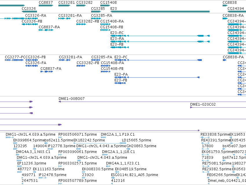This screenshot has width=246, height=185.
Task: Click the CG8838-PA protein label
Action: click(x=233, y=57)
